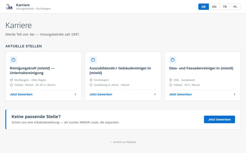This screenshot has height=153, width=246.
Task: Switch language to PL
Action: 235,7
